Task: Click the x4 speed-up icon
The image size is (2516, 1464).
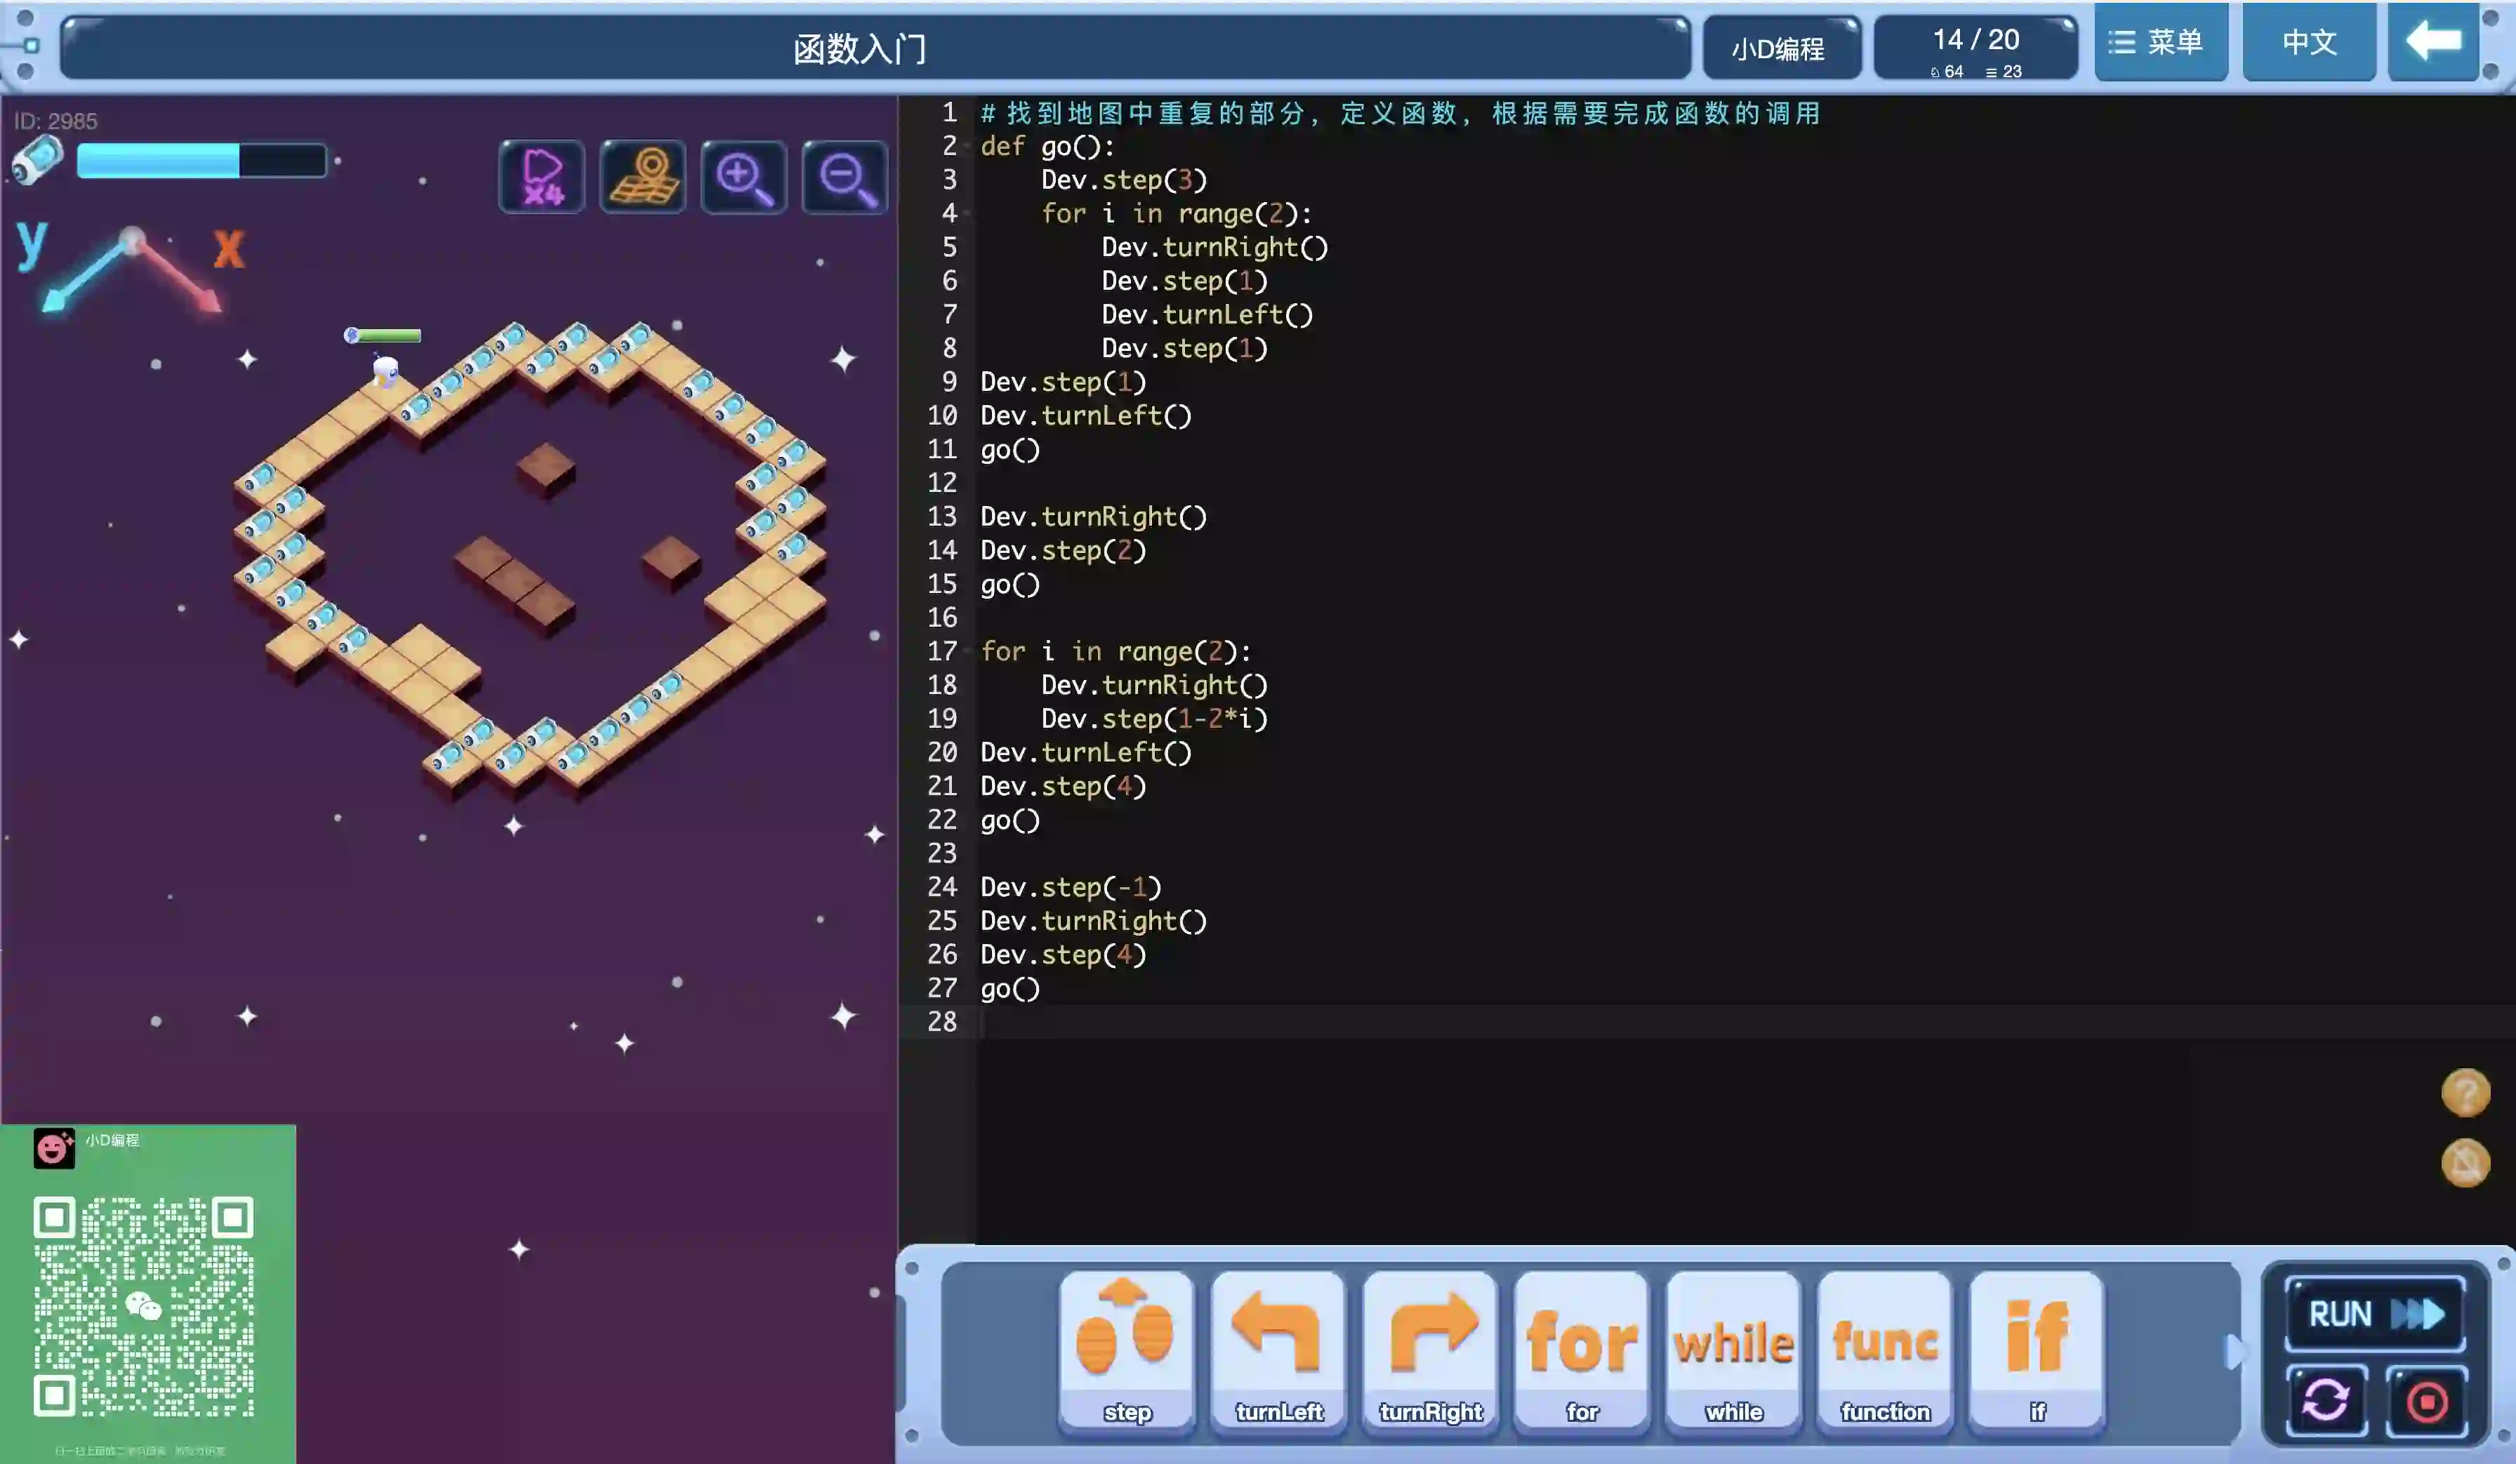Action: (541, 178)
